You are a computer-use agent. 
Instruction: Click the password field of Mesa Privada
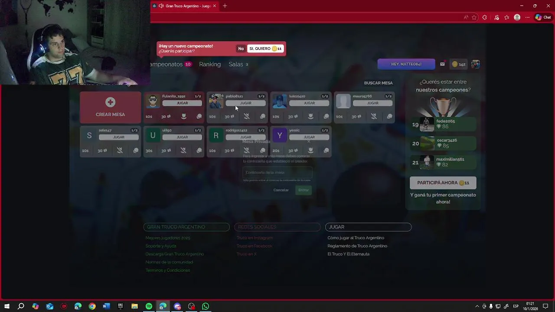(277, 172)
